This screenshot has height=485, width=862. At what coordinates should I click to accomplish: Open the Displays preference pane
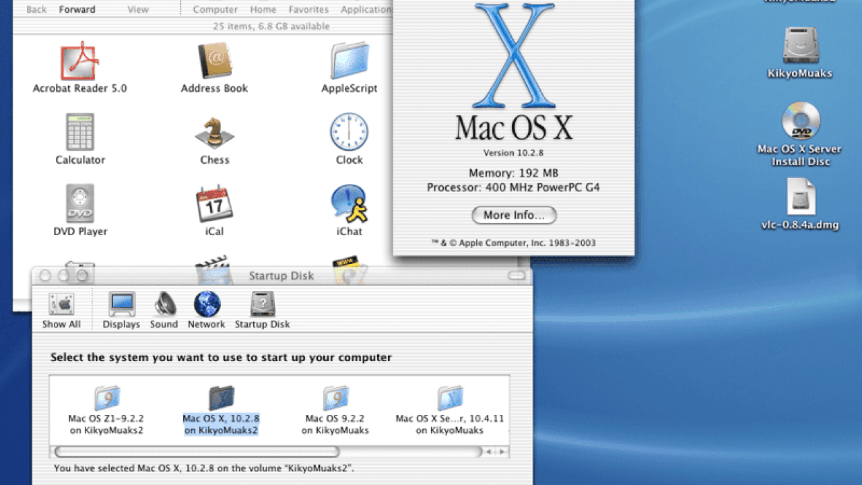(121, 311)
